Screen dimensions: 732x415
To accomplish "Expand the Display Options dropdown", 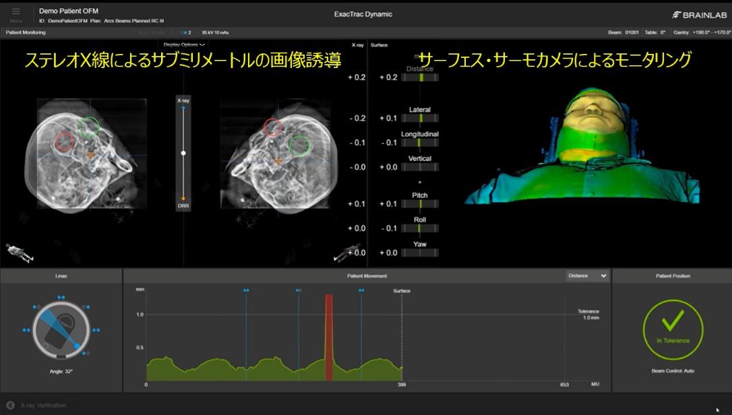I will click(x=184, y=44).
